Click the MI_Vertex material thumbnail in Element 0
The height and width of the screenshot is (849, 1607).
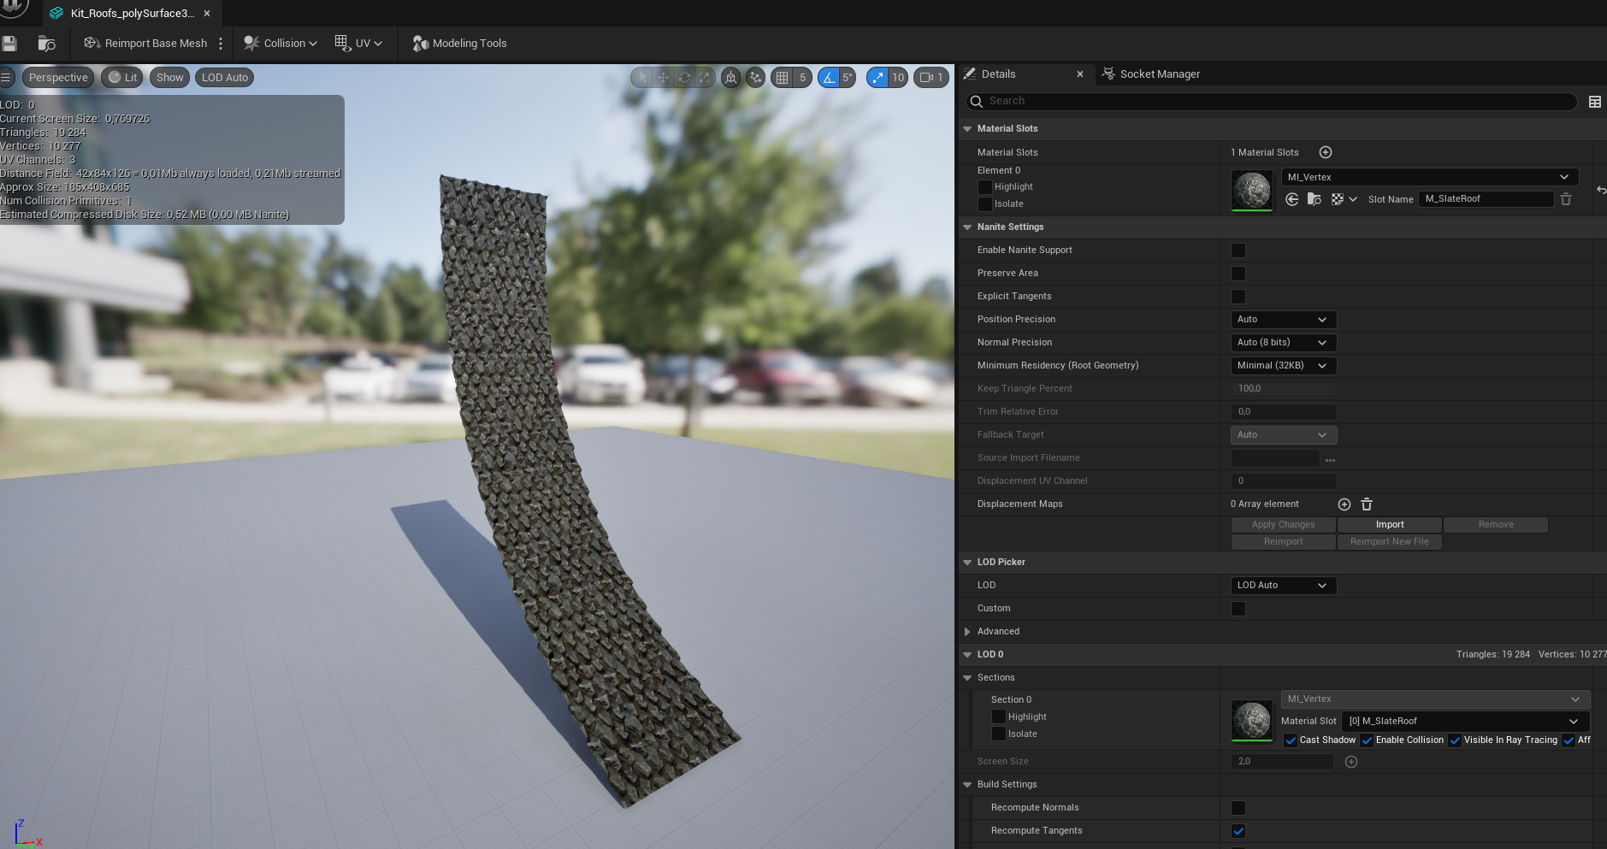(1251, 190)
